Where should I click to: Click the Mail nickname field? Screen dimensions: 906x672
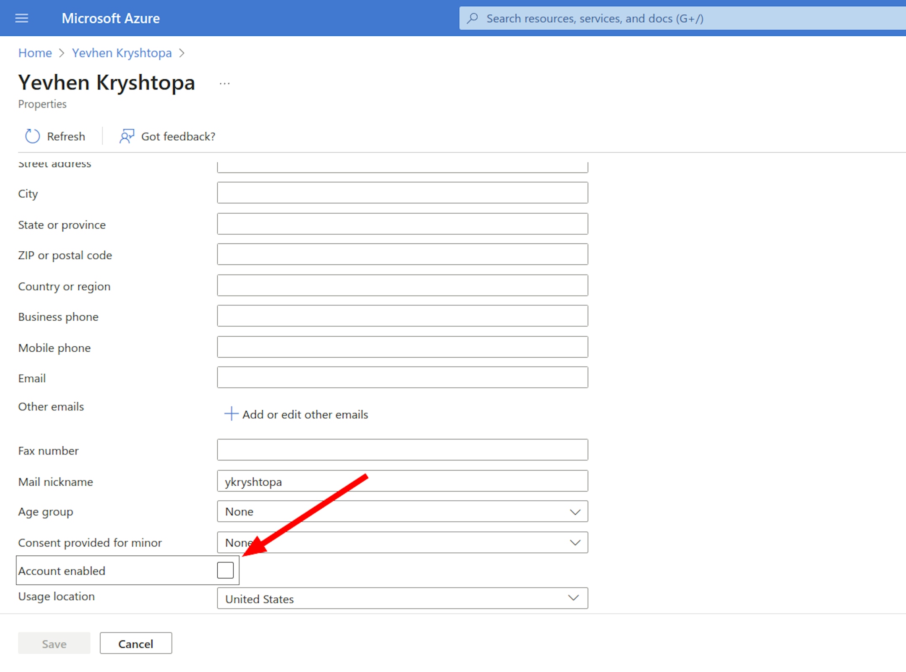tap(402, 481)
